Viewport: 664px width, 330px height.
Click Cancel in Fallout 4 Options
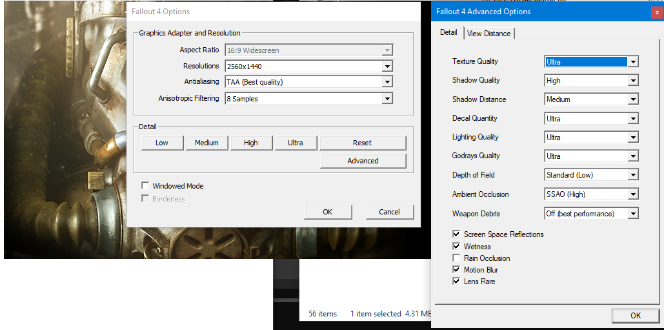[389, 212]
